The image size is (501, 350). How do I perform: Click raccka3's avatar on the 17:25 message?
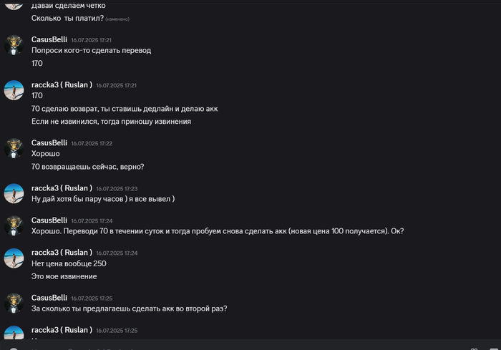tap(14, 335)
